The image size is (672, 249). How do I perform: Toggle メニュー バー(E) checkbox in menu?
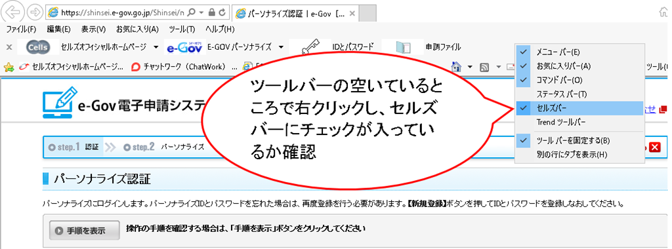(579, 52)
